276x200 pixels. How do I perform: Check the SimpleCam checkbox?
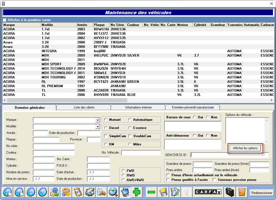(106, 136)
